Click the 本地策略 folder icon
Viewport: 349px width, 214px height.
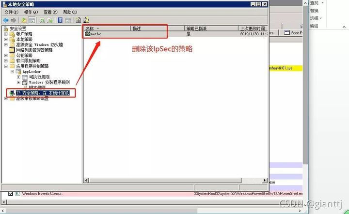click(x=13, y=39)
